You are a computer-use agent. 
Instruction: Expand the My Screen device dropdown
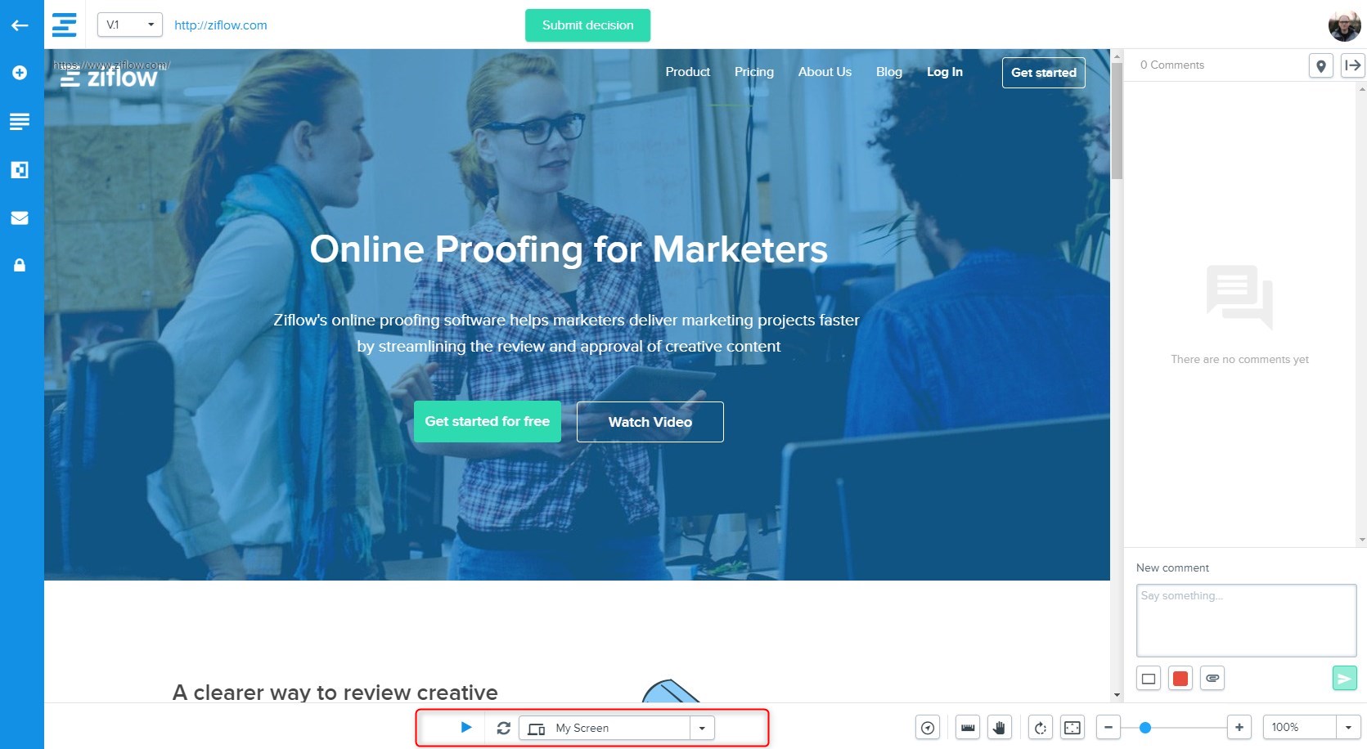click(x=702, y=728)
